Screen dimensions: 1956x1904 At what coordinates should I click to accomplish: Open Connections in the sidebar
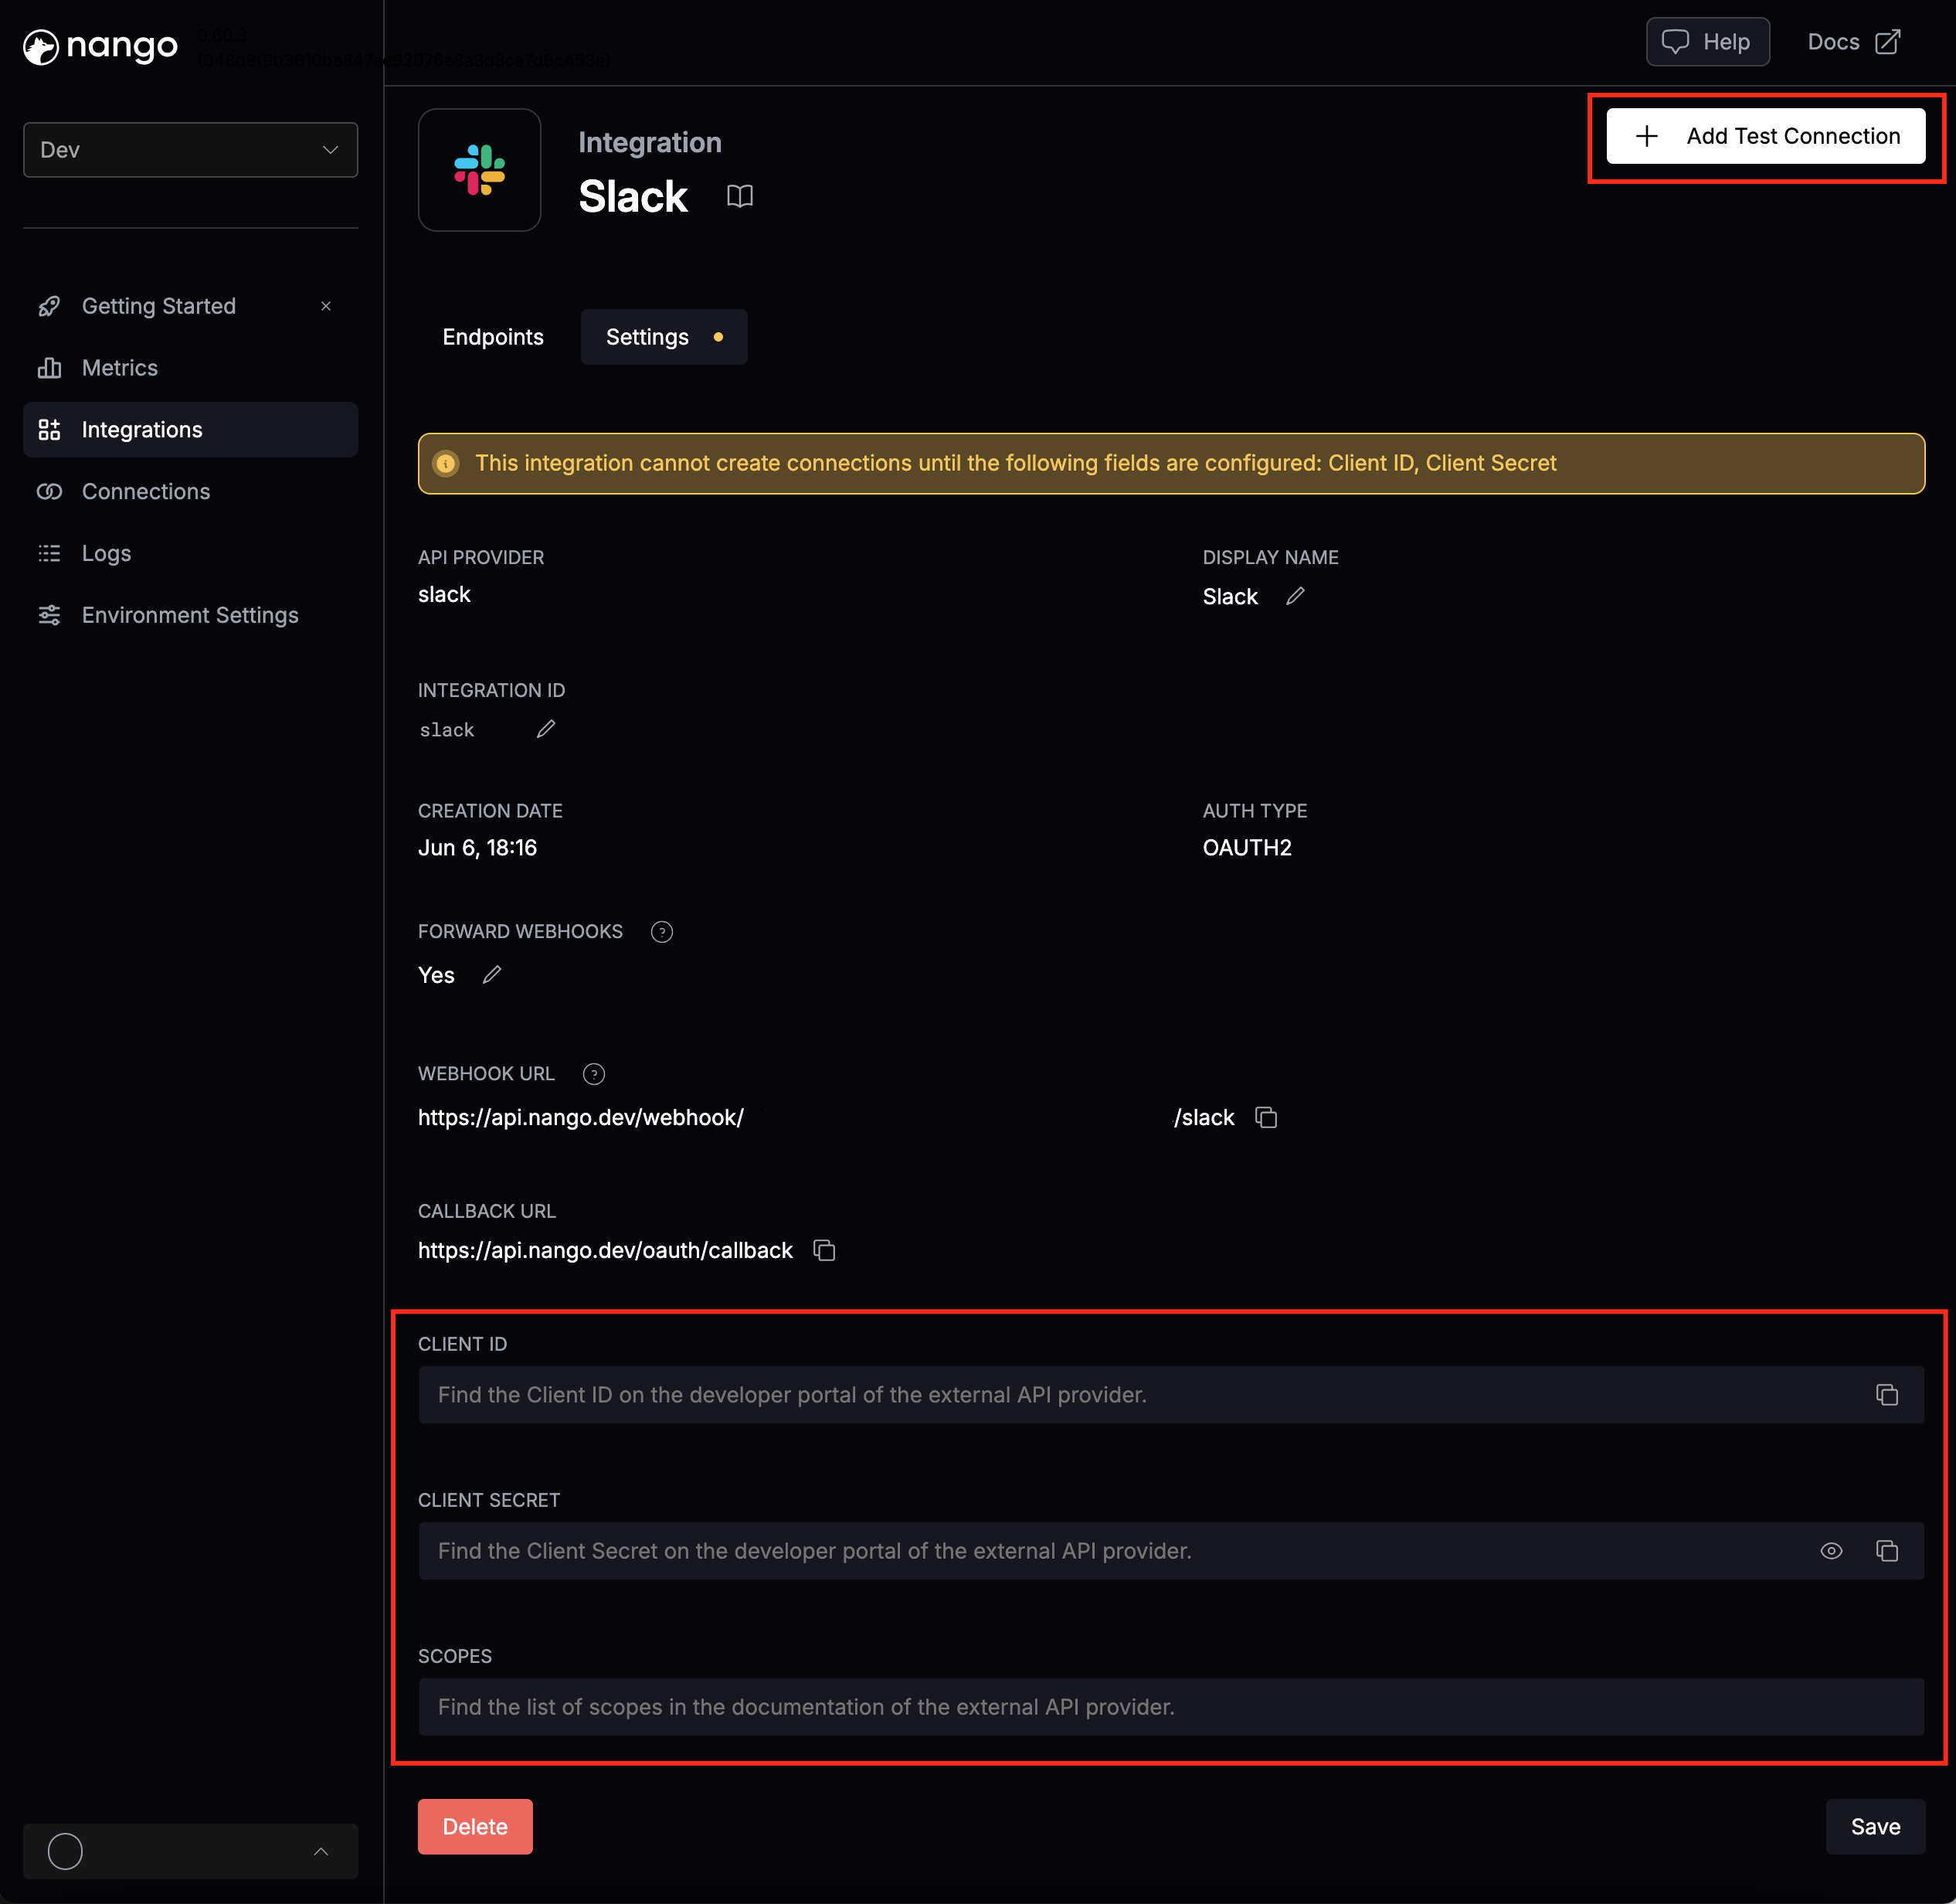pos(146,492)
